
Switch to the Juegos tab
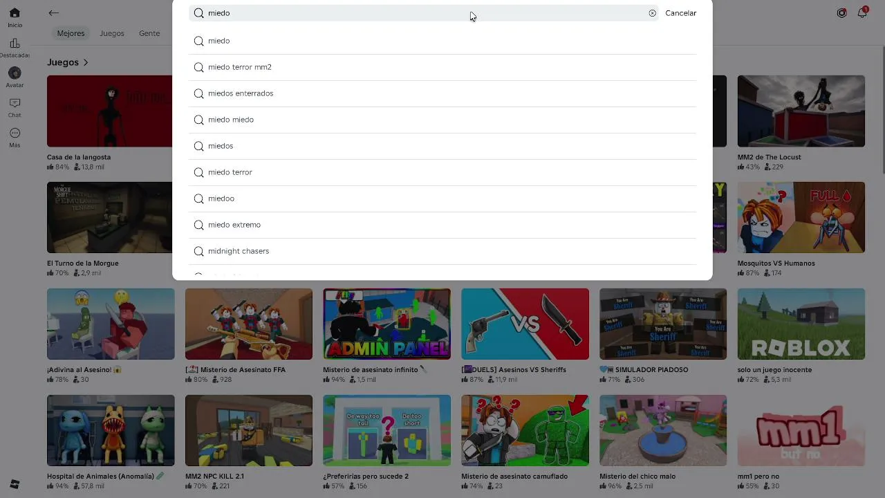(x=112, y=33)
